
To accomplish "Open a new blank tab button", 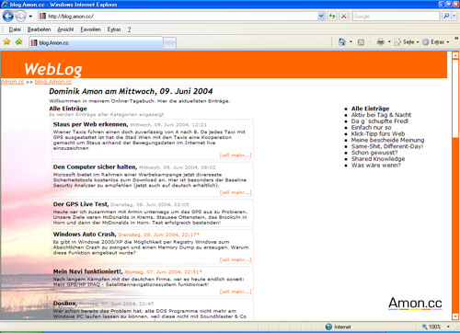I will (169, 43).
